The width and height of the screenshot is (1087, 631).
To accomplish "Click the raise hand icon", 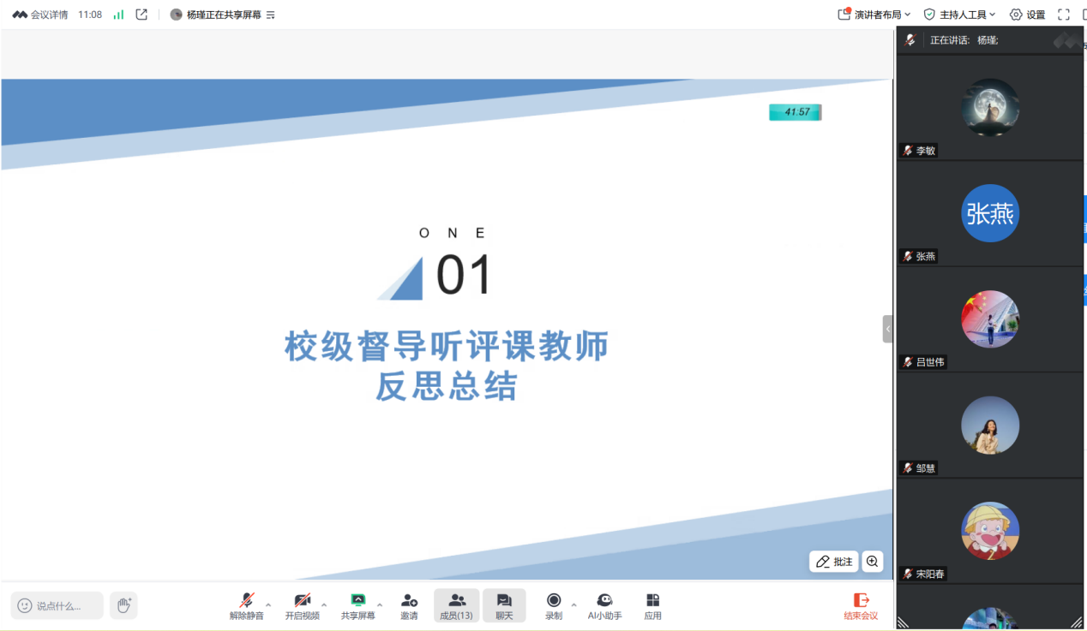I will [x=123, y=605].
